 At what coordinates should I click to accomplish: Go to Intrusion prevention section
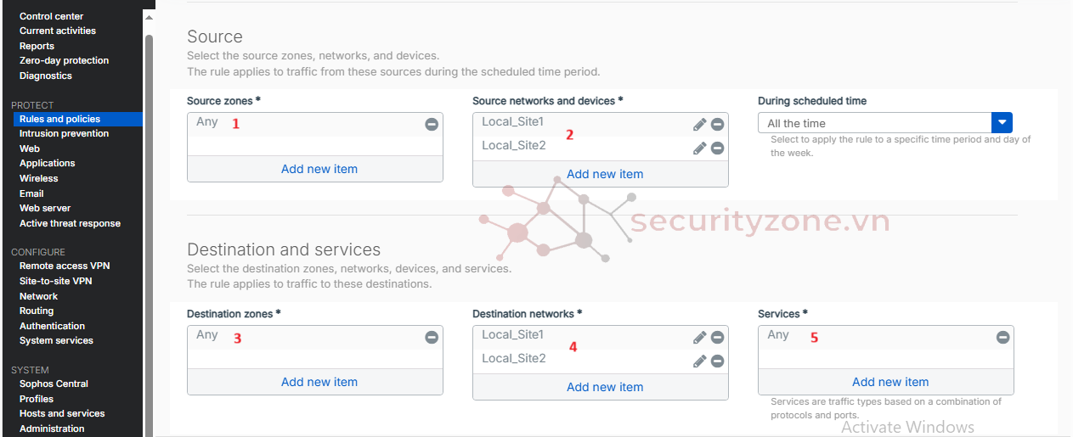[x=64, y=134]
